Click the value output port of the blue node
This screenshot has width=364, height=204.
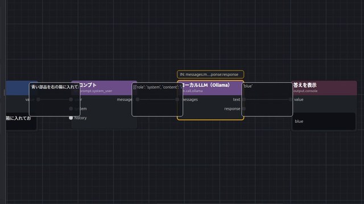coord(38,100)
